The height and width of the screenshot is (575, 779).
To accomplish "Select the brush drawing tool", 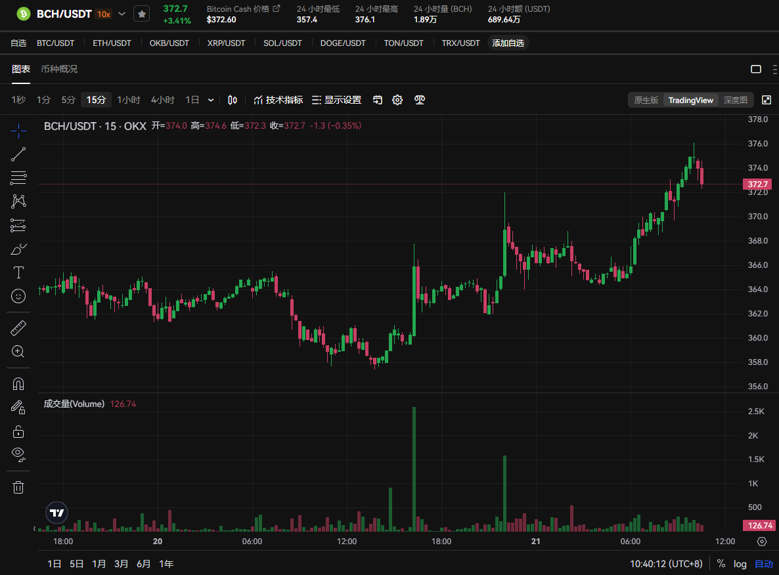I will point(18,249).
